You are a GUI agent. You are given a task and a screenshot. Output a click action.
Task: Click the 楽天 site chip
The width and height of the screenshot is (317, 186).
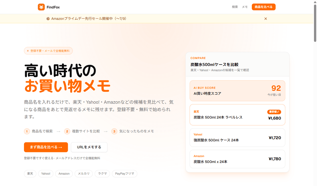pos(30,174)
